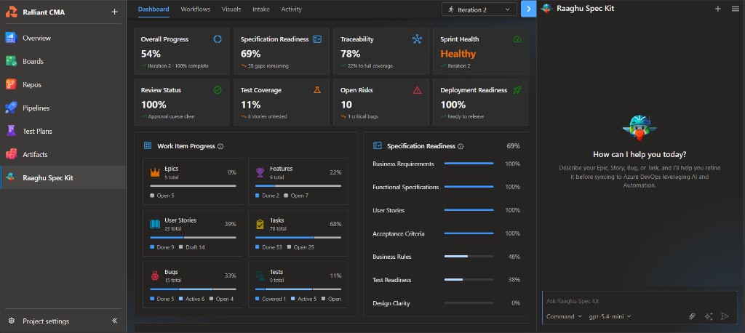Click the Review Status checkmark icon
745x333 pixels.
click(x=218, y=89)
